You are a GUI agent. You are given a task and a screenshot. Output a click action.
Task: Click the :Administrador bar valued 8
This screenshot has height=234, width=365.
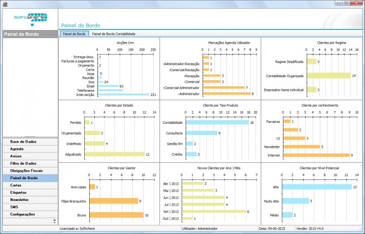click(x=227, y=94)
